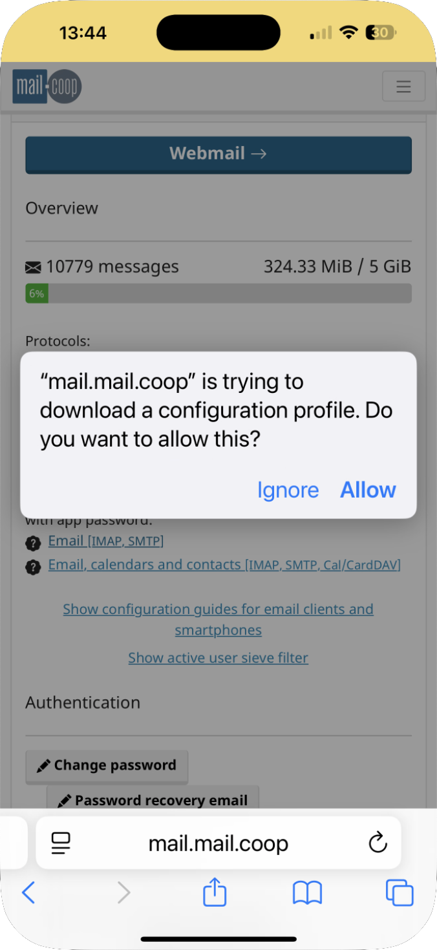Tap the Safari forward arrow

[x=123, y=893]
